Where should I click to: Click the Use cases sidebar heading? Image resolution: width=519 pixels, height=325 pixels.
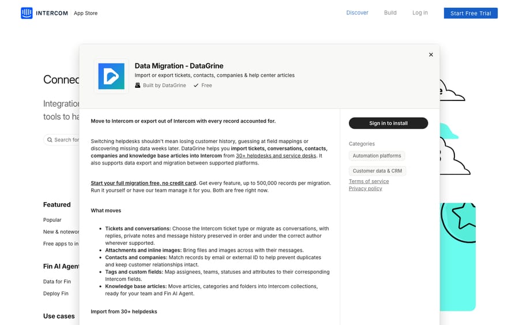59,316
